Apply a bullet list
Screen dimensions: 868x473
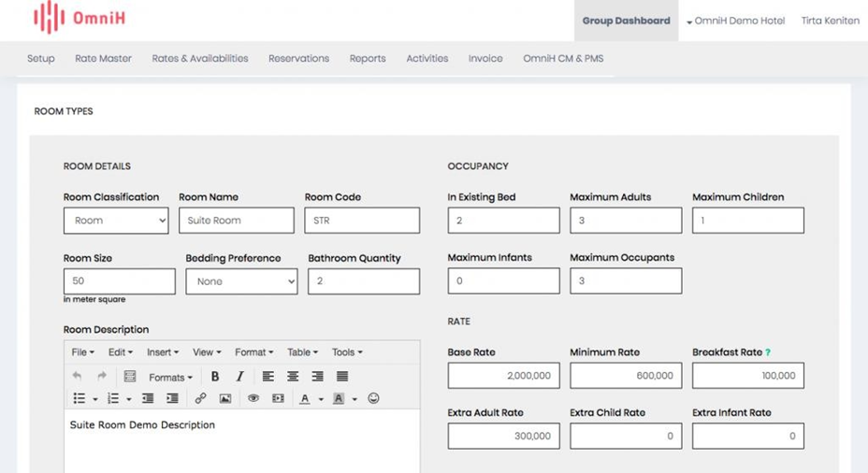pyautogui.click(x=80, y=398)
